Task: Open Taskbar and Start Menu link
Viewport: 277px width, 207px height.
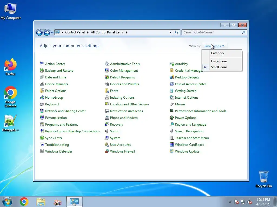Action: click(192, 138)
